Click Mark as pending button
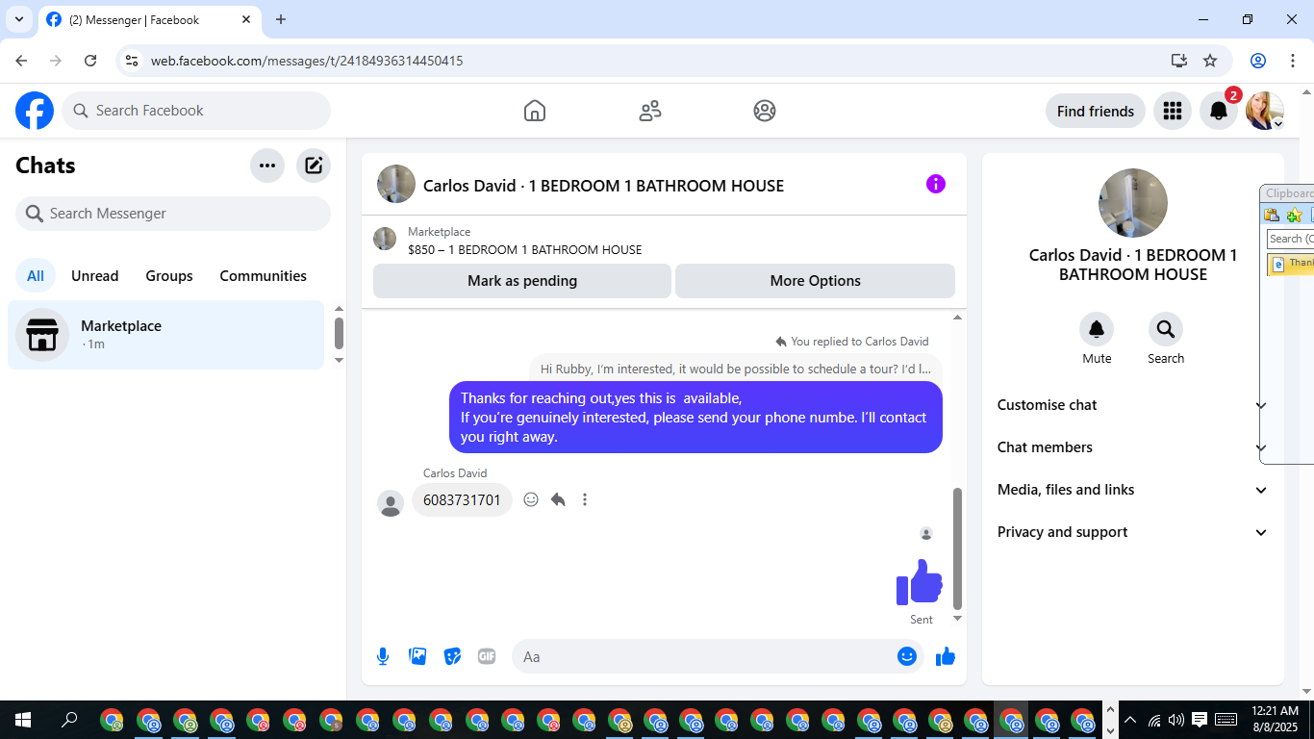This screenshot has height=739, width=1314. tap(522, 281)
